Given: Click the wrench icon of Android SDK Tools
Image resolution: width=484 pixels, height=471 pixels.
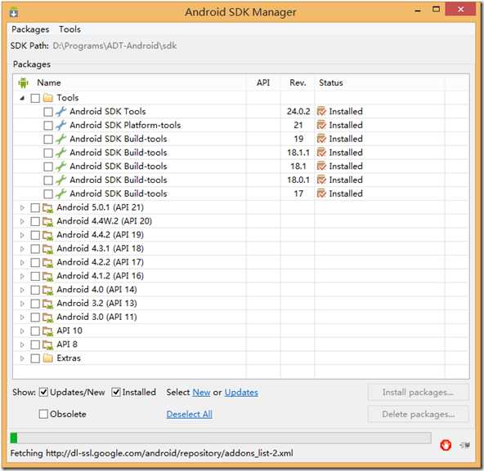Looking at the screenshot, I should pyautogui.click(x=60, y=112).
